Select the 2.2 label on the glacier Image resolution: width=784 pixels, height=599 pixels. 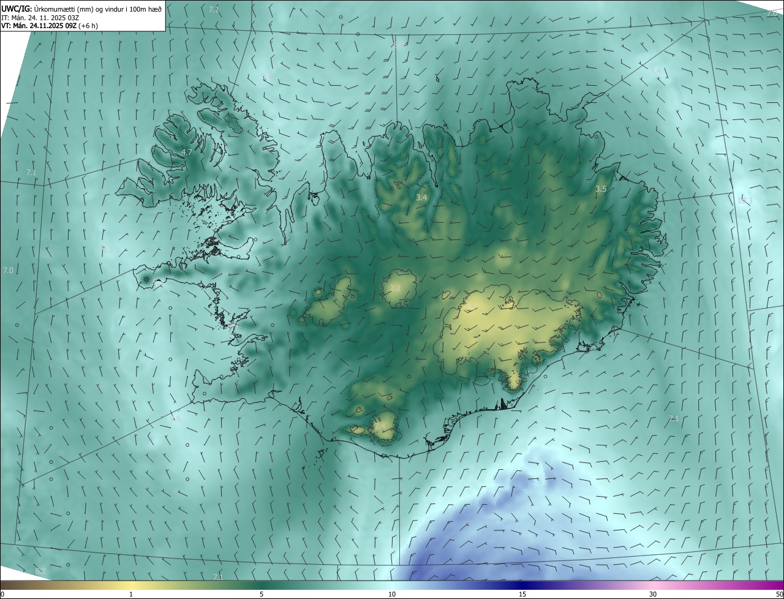coord(395,288)
